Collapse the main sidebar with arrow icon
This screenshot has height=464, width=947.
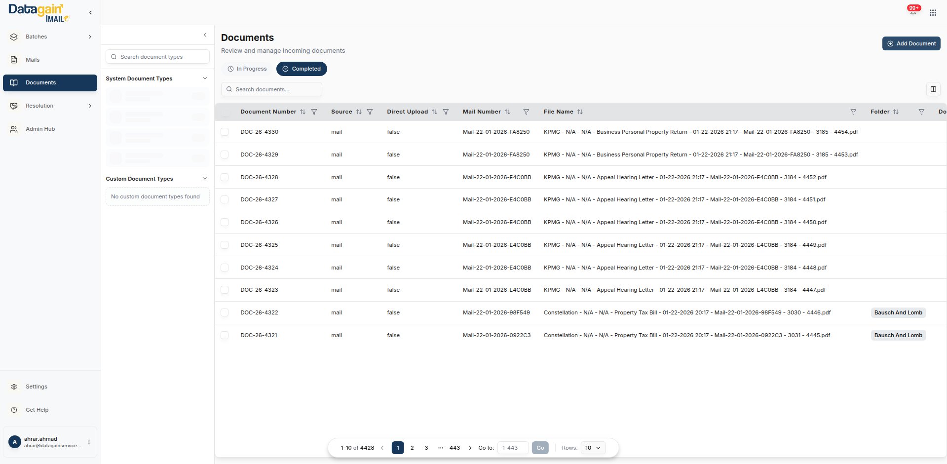[90, 13]
